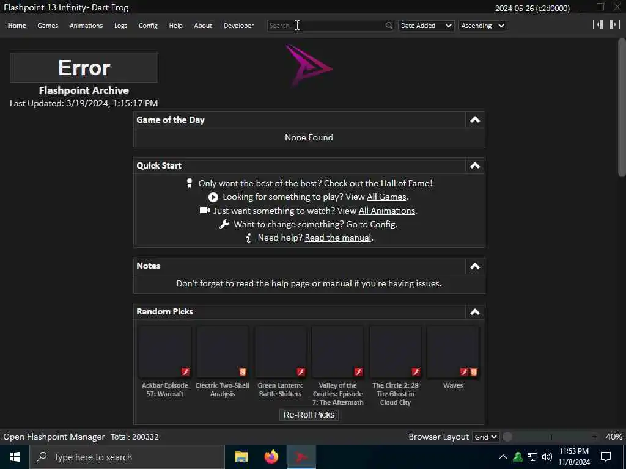626x469 pixels.
Task: Open the Developer tab
Action: coord(239,26)
